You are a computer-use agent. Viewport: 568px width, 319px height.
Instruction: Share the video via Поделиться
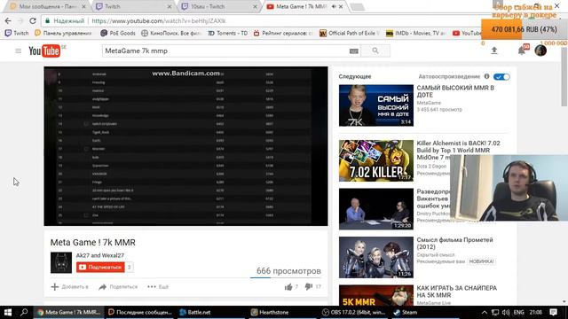(118, 287)
